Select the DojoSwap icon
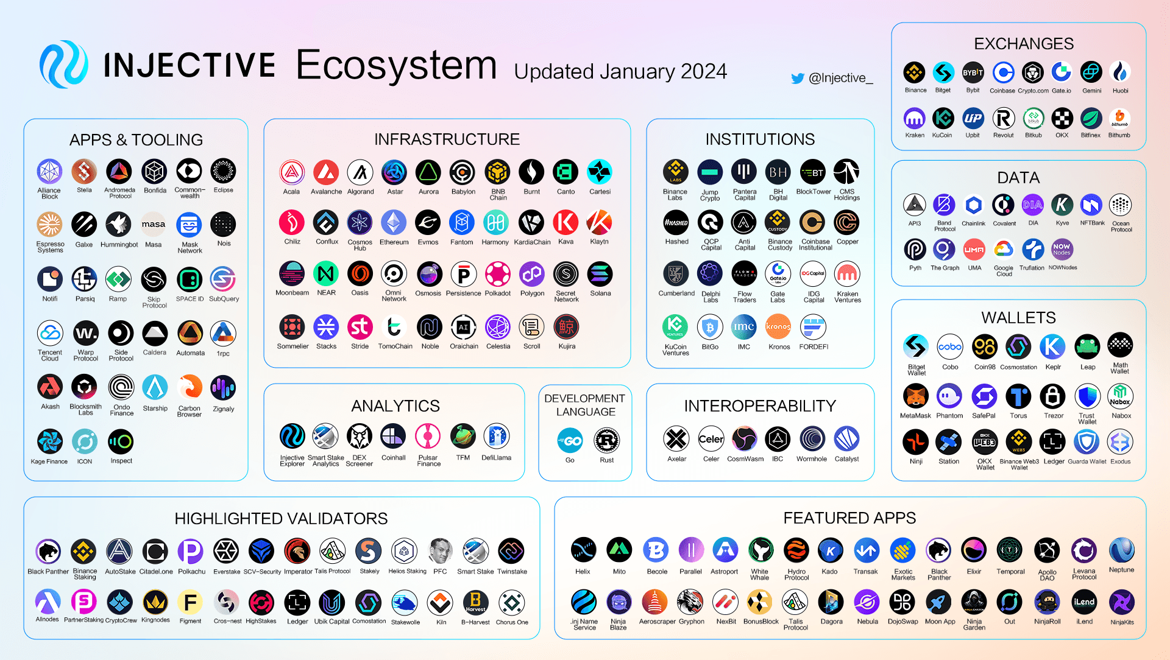Image resolution: width=1170 pixels, height=660 pixels. [902, 602]
